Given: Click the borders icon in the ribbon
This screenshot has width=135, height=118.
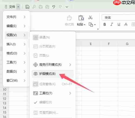Looking at the screenshot, I should coord(133,24).
